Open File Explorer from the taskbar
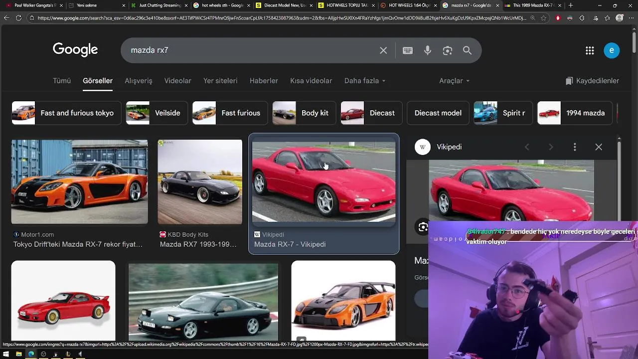Image resolution: width=638 pixels, height=359 pixels. coord(18,354)
